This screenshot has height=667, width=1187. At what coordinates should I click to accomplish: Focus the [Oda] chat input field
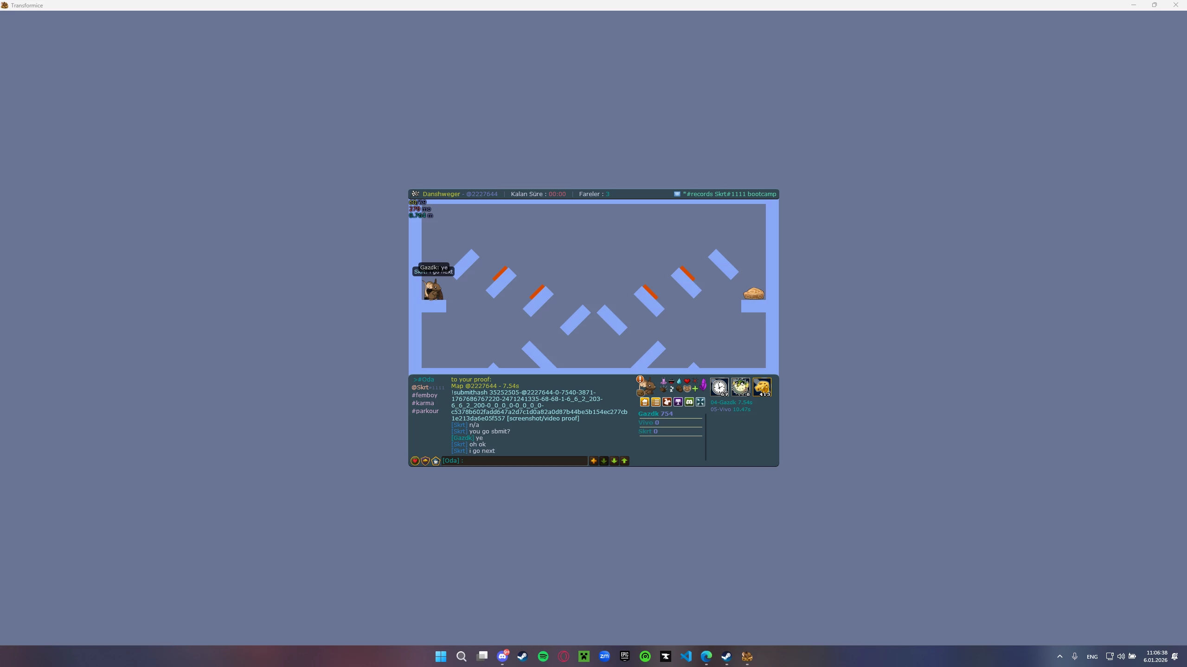pos(514,461)
